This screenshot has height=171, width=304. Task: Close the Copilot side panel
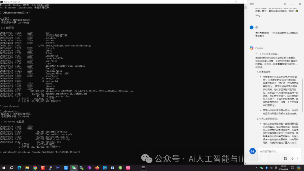299,4
